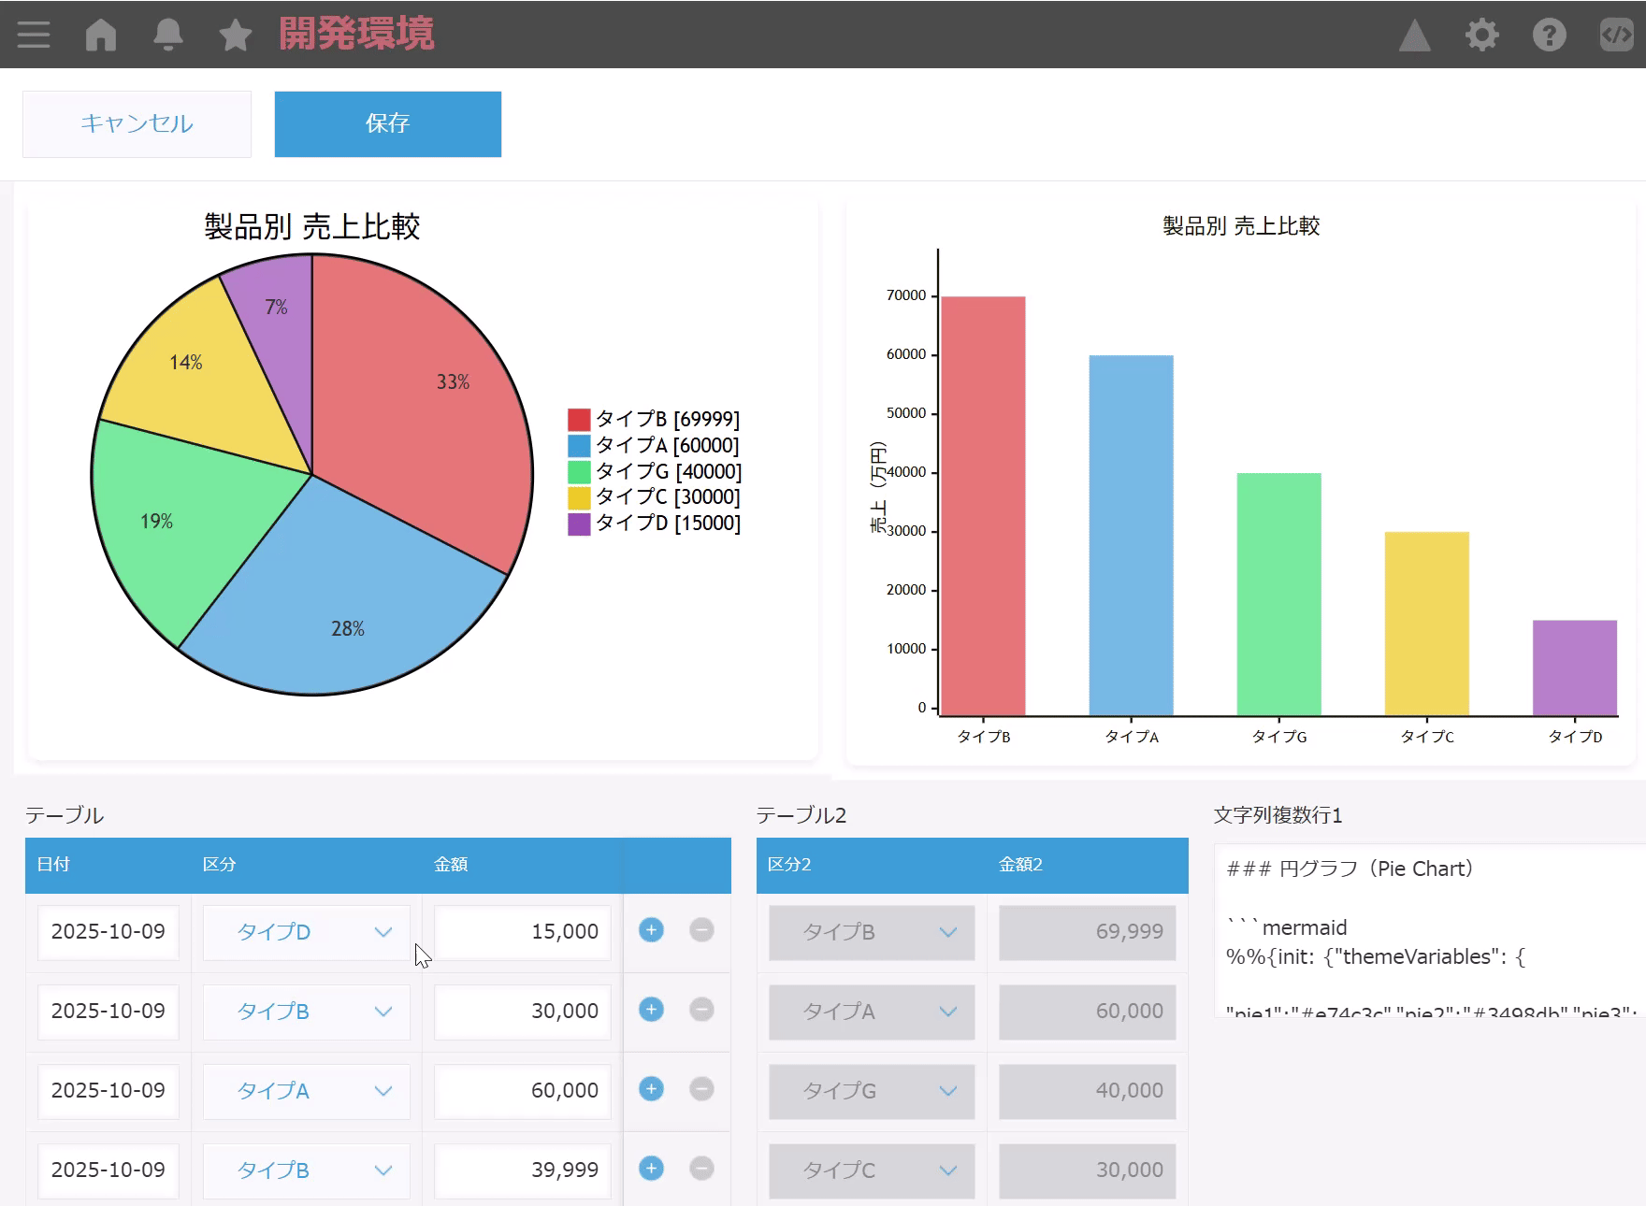
Task: Open the hamburger navigation menu
Action: click(34, 35)
